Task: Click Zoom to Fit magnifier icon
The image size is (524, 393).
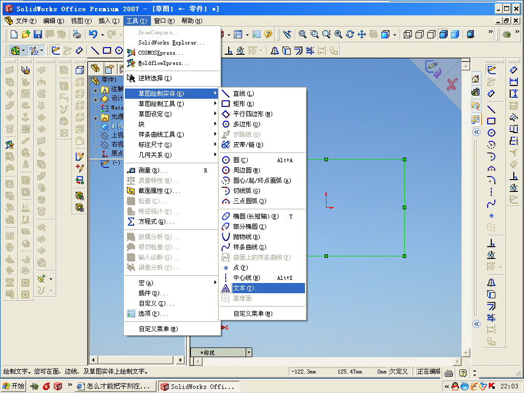Action: point(302,34)
